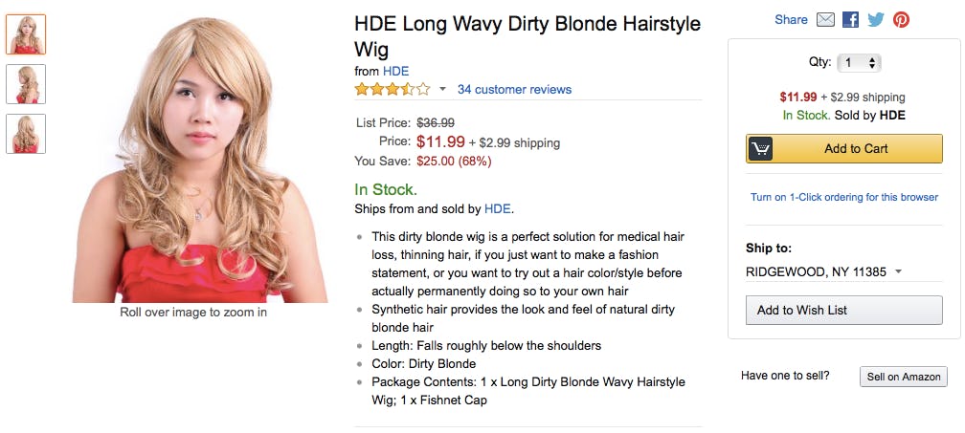Viewport: 965px width, 433px height.
Task: Click the star rating icons
Action: [393, 90]
